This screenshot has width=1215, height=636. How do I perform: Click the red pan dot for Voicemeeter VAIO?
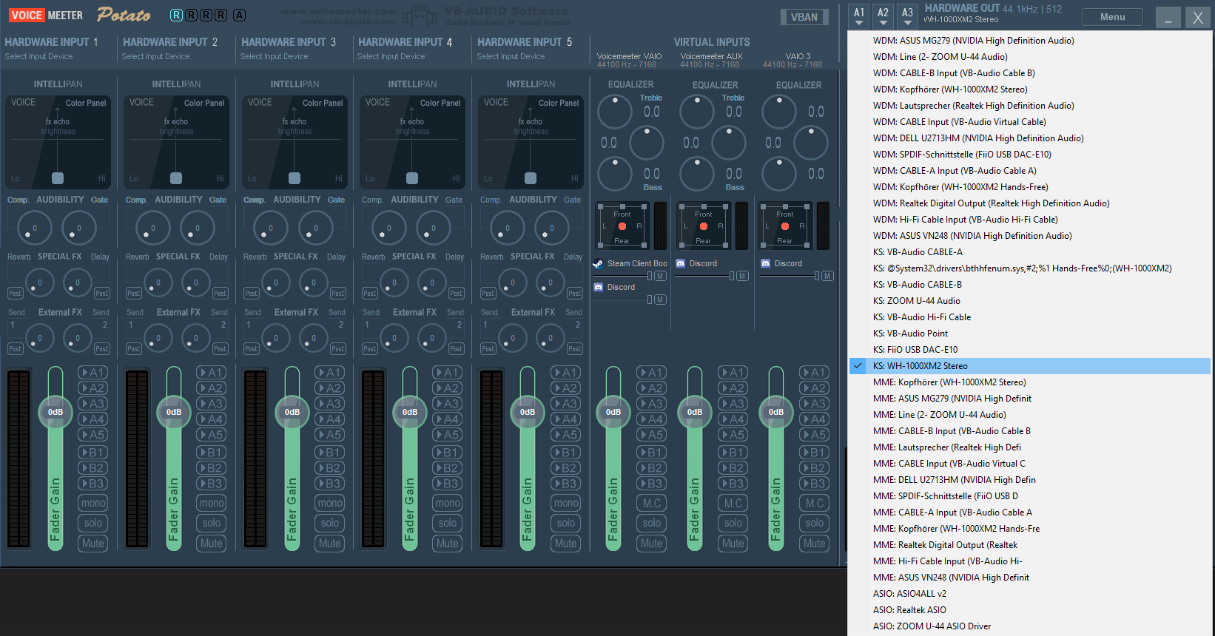coord(622,226)
